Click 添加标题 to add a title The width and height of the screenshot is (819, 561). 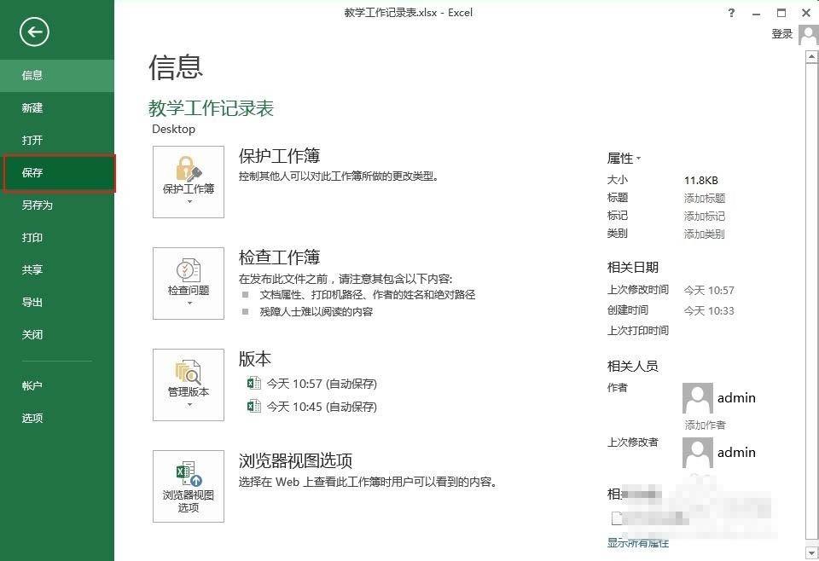pos(705,198)
